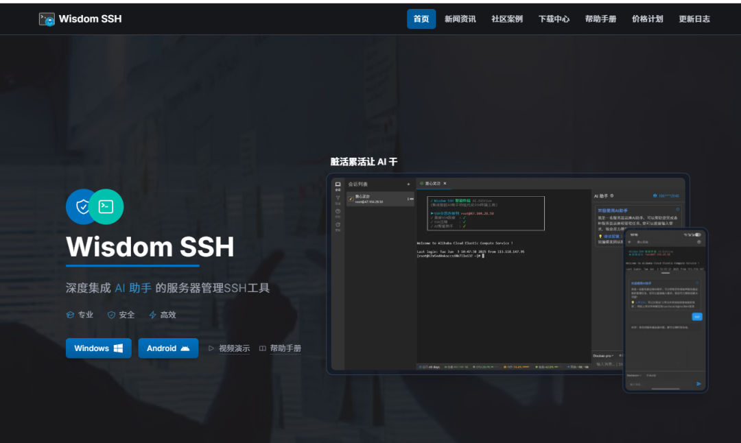Click the Wisdom SSH logo icon in navbar
The height and width of the screenshot is (443, 741).
(x=47, y=19)
